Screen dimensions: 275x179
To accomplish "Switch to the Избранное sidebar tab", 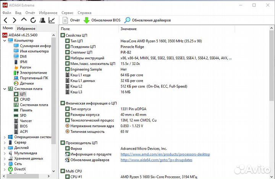I will click(x=26, y=28).
